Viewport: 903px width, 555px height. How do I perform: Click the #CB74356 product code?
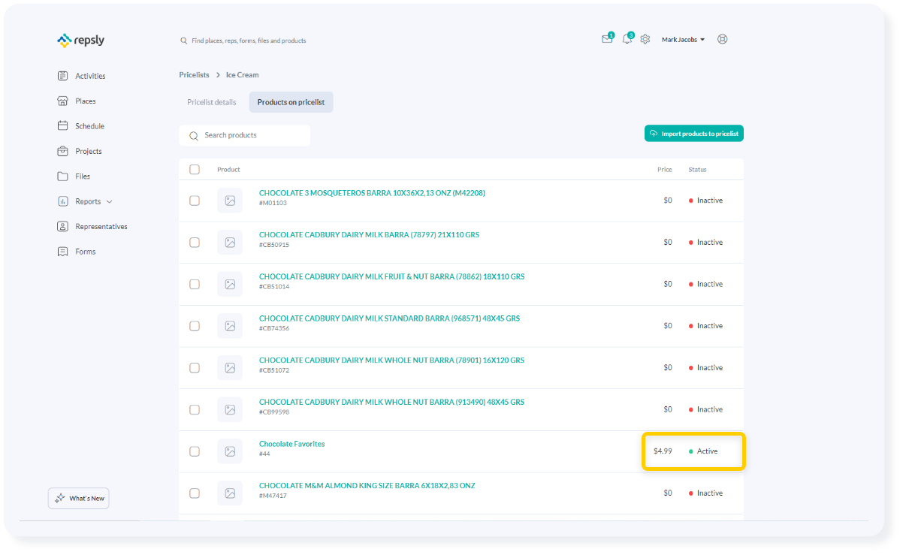[x=274, y=329]
